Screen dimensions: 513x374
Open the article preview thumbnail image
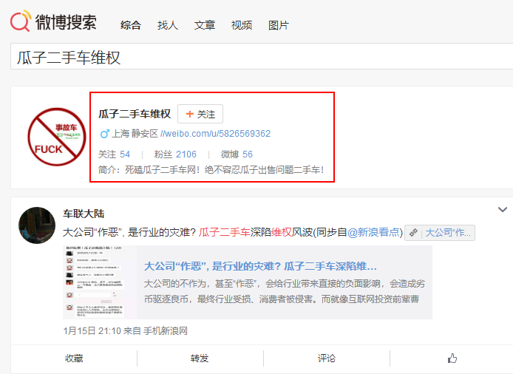click(100, 282)
